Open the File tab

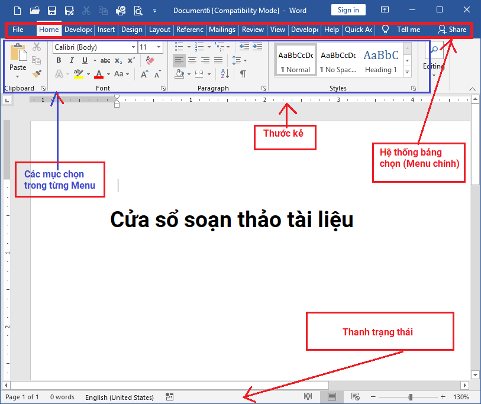18,30
